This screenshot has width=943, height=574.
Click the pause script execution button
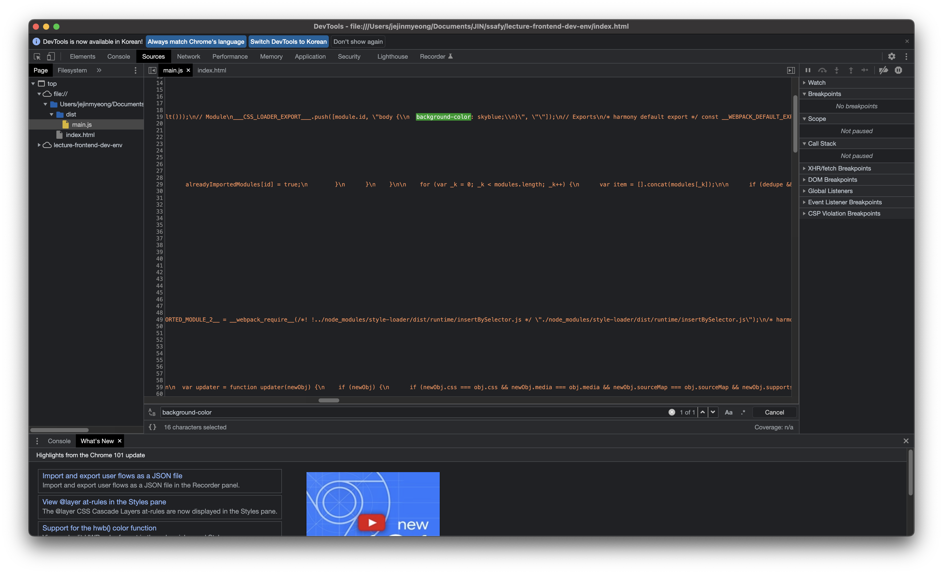807,70
